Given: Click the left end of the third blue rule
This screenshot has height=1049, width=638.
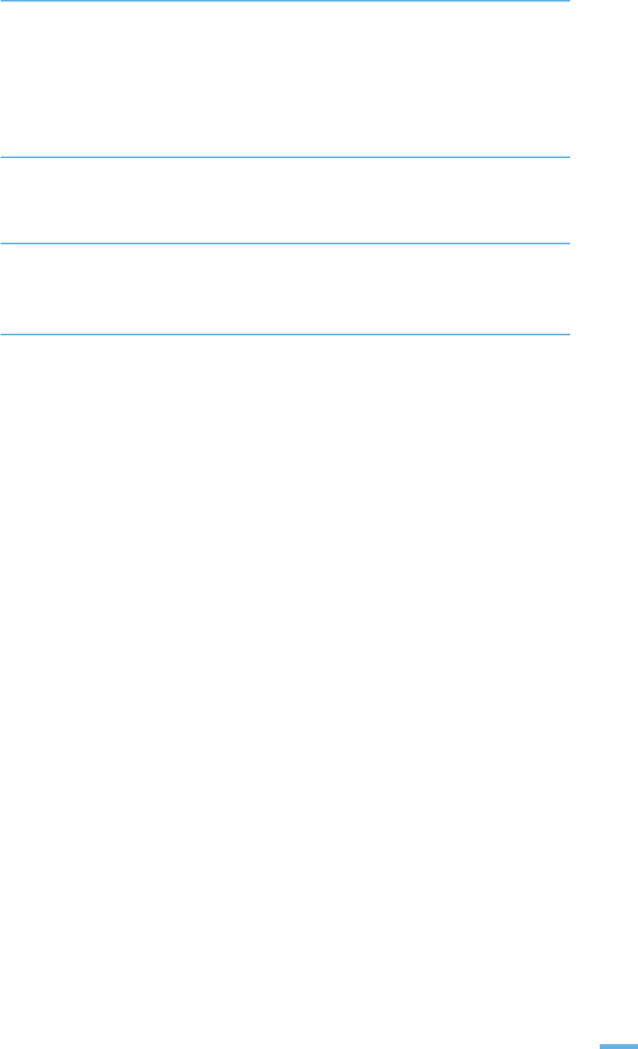Looking at the screenshot, I should [x=4, y=243].
